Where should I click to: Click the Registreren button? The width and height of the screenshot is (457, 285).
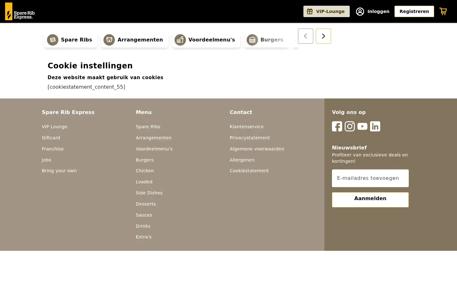414,11
